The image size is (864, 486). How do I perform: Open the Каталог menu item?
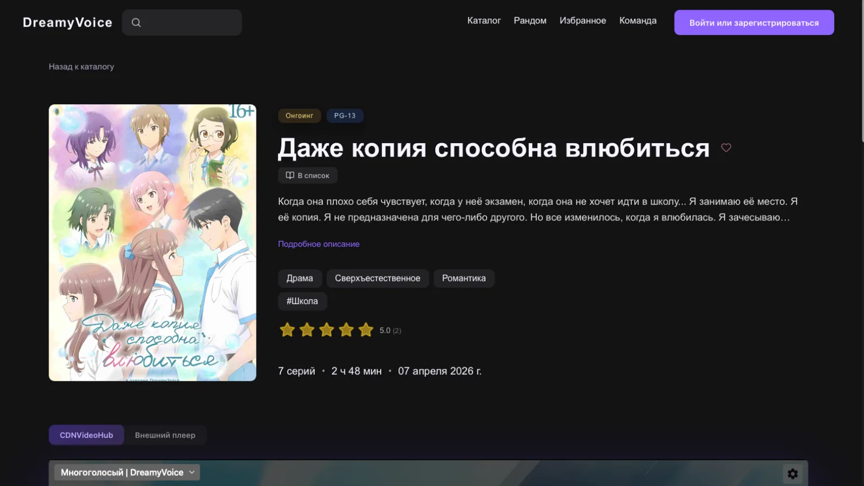pyautogui.click(x=484, y=21)
